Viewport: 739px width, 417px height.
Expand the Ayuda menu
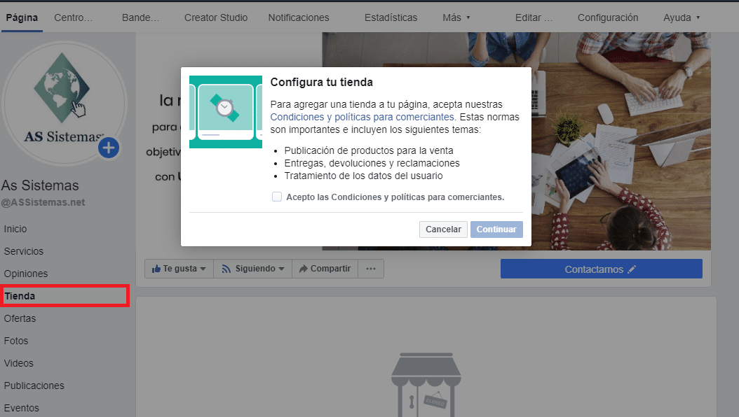click(682, 17)
